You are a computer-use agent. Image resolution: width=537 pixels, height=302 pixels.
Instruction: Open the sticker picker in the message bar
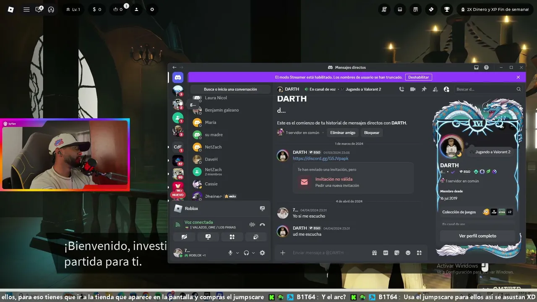point(397,253)
